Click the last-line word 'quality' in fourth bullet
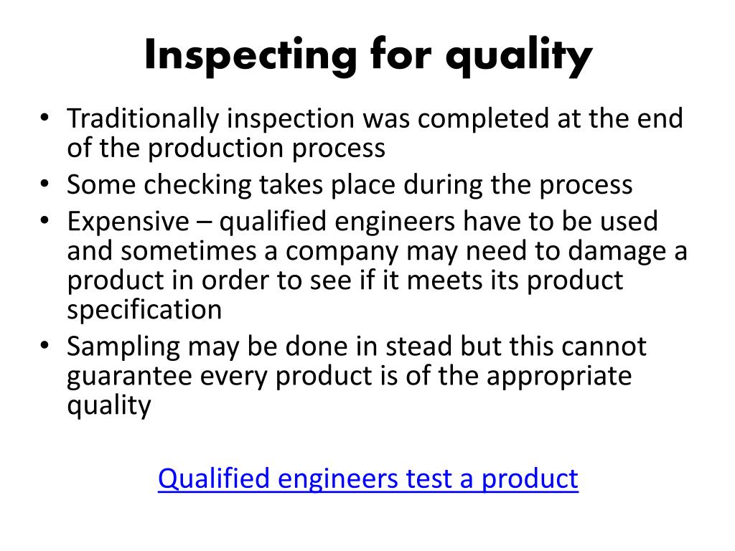This screenshot has width=735, height=551. pyautogui.click(x=109, y=405)
